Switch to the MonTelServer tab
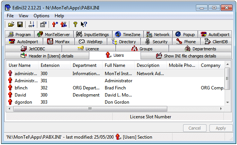Screen dimensions: 237x145 click(x=54, y=34)
